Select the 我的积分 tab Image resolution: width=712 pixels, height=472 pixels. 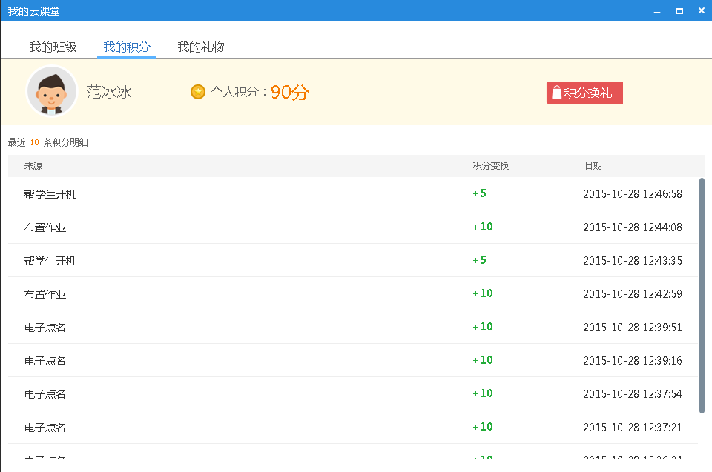pyautogui.click(x=126, y=47)
